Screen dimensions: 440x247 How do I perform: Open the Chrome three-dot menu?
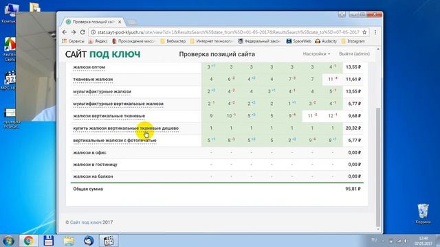(375, 32)
